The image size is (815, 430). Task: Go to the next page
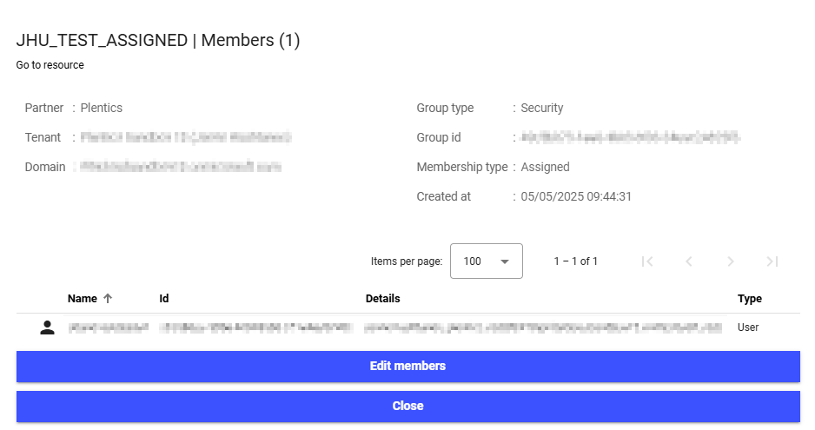point(730,261)
